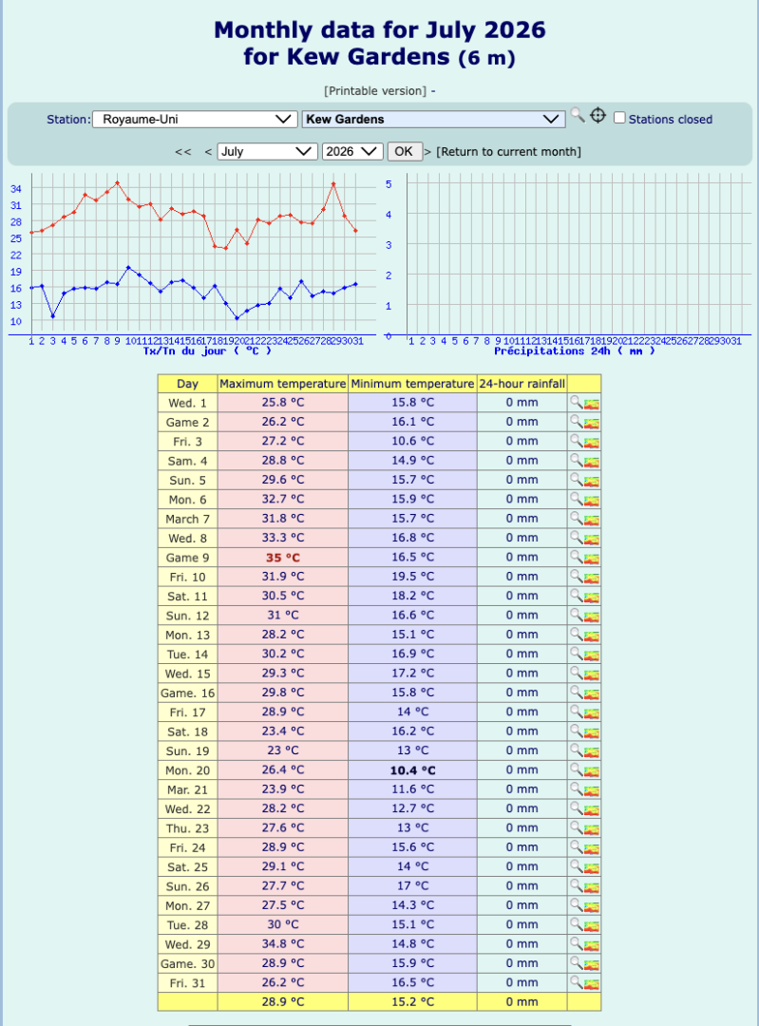Open the July month dropdown
Image resolution: width=759 pixels, height=1026 pixels.
coord(267,151)
